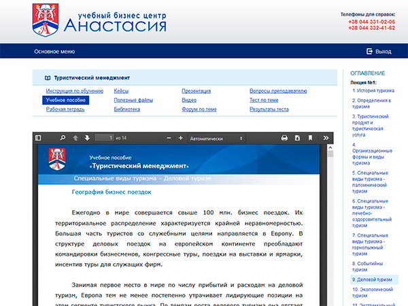Click the PDF viewer vertical scrollbar
This screenshot has width=408, height=306.
[330, 204]
